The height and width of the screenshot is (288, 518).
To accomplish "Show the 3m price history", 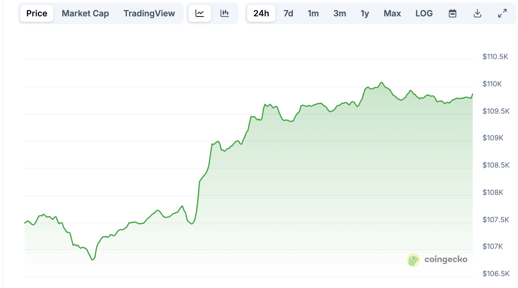I will [340, 13].
